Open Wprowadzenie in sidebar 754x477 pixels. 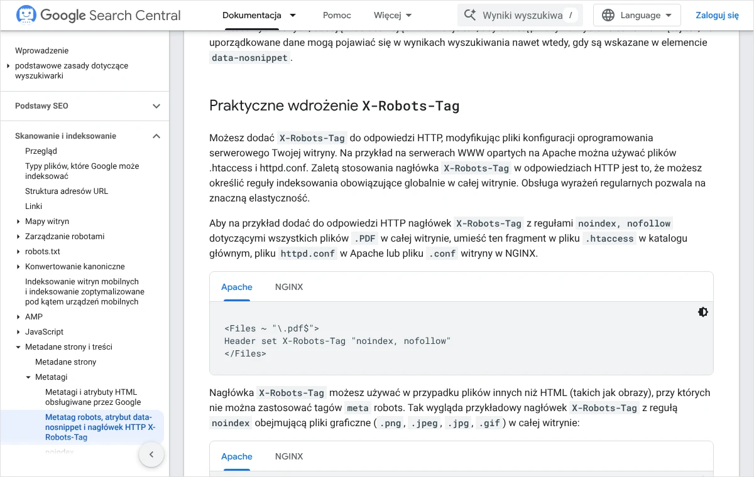click(41, 51)
